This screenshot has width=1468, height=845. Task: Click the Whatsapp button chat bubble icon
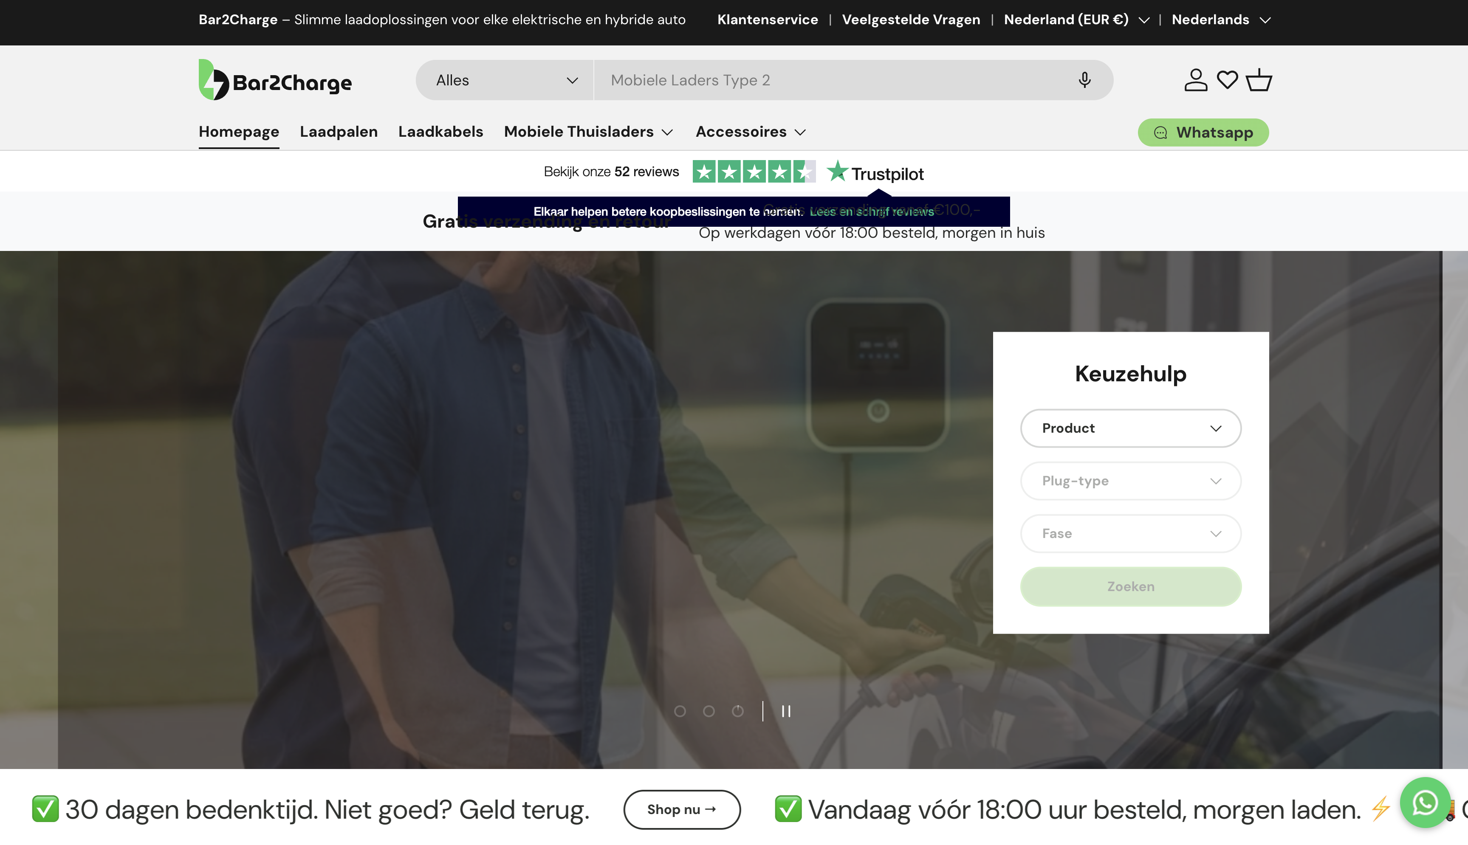click(1160, 132)
